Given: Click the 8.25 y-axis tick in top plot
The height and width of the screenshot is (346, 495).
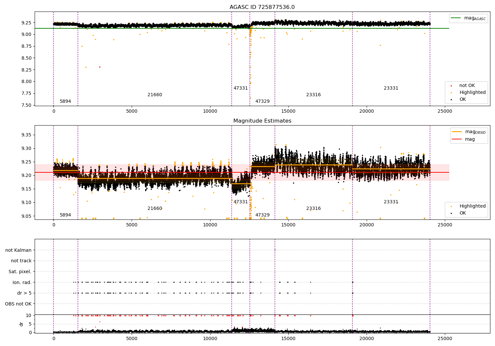Looking at the screenshot, I should [x=26, y=70].
